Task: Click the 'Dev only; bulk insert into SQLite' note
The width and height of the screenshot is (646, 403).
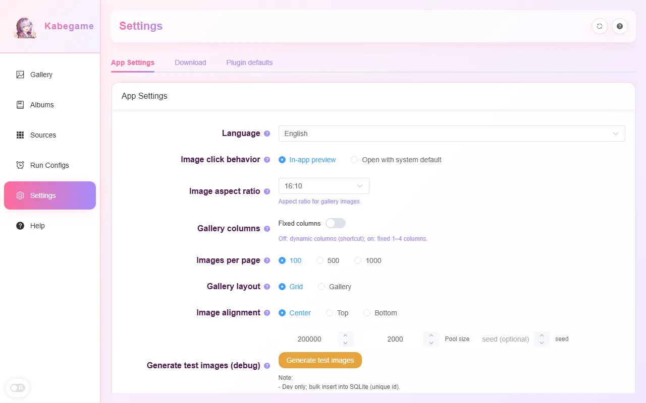Action: (x=339, y=387)
